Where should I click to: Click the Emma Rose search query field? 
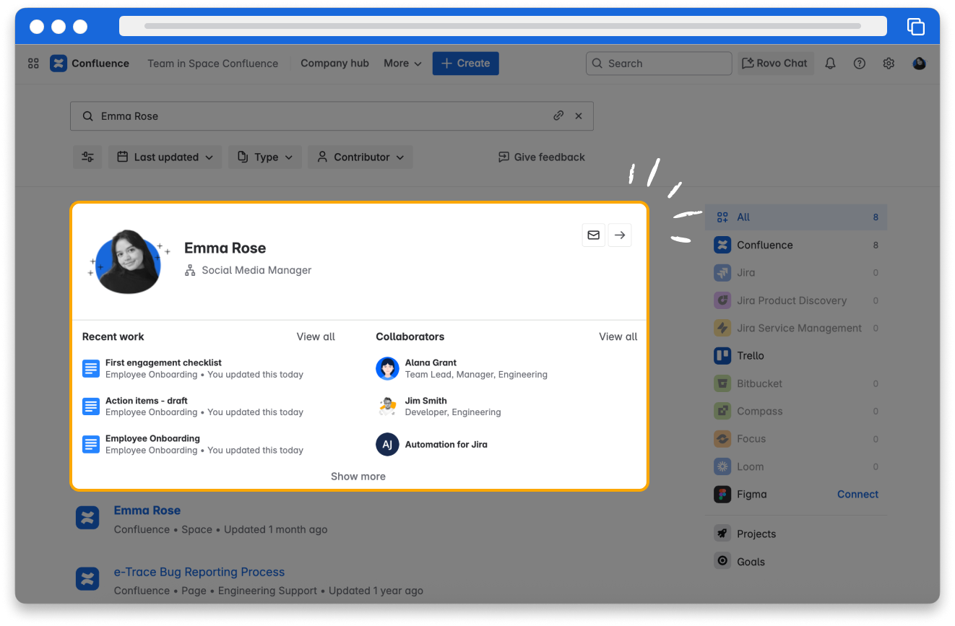[332, 116]
